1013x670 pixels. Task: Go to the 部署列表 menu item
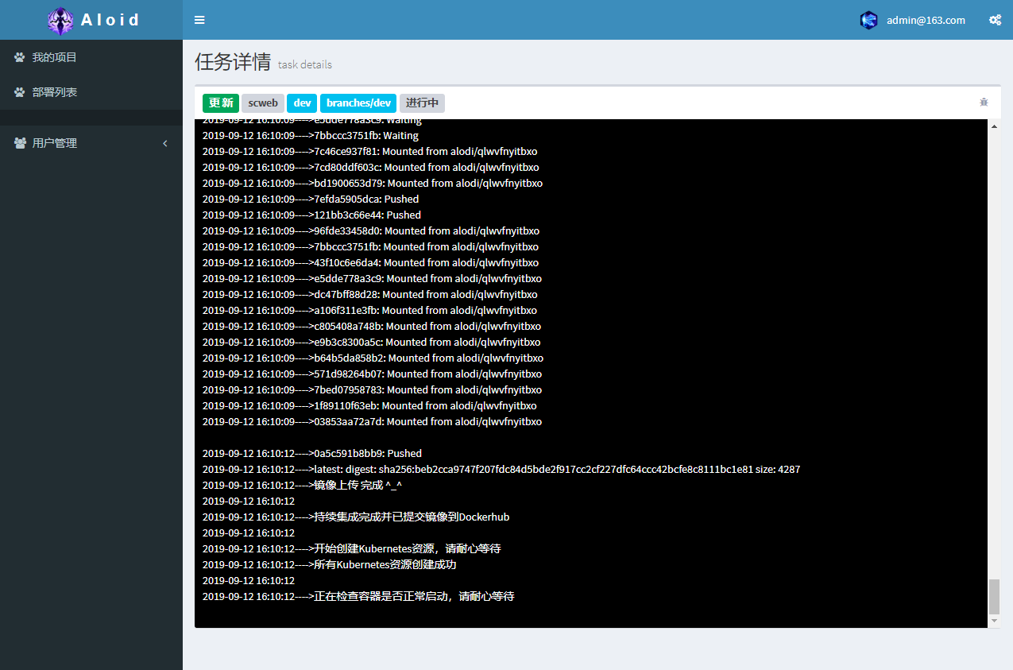point(54,92)
